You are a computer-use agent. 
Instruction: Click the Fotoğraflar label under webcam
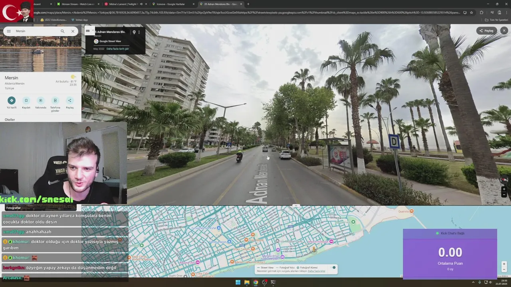14,208
